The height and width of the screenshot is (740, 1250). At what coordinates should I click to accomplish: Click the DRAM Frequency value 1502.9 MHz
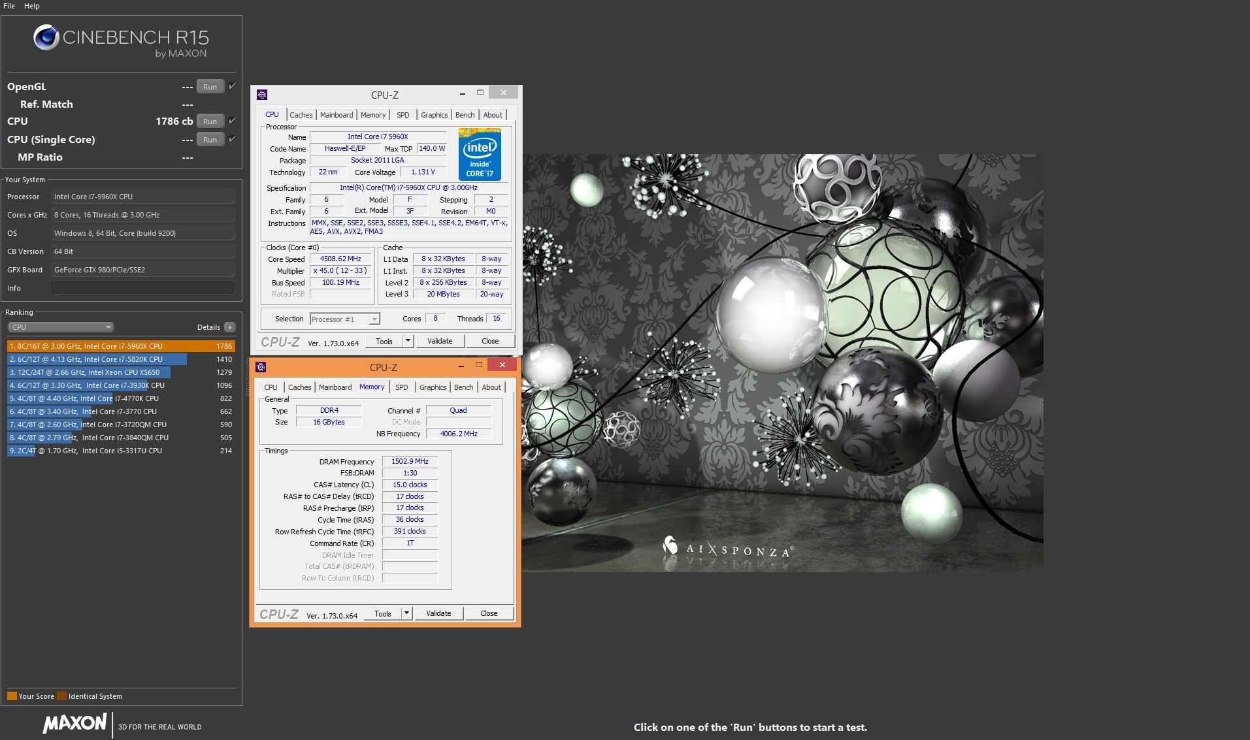[x=410, y=461]
